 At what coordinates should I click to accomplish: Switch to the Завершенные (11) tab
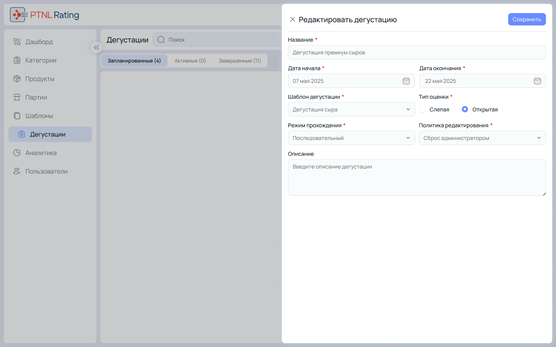(x=239, y=61)
